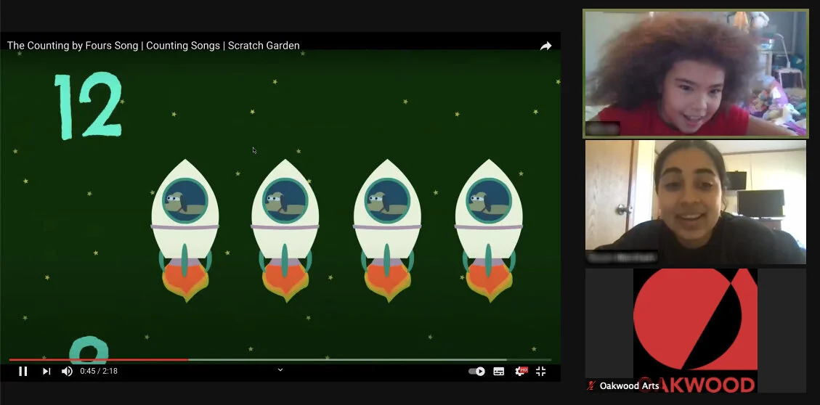Select the woman's video tile
This screenshot has width=820, height=405.
pos(696,202)
